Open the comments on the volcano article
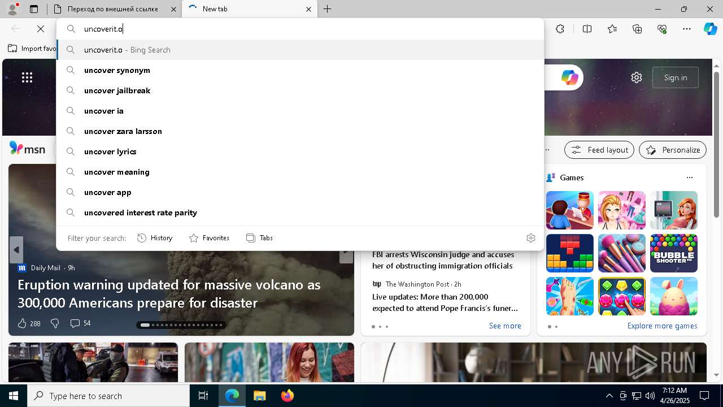The height and width of the screenshot is (407, 723). [80, 323]
